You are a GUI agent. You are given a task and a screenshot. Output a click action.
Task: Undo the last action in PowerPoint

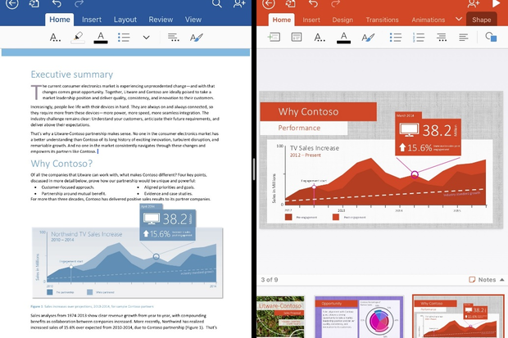pyautogui.click(x=313, y=3)
